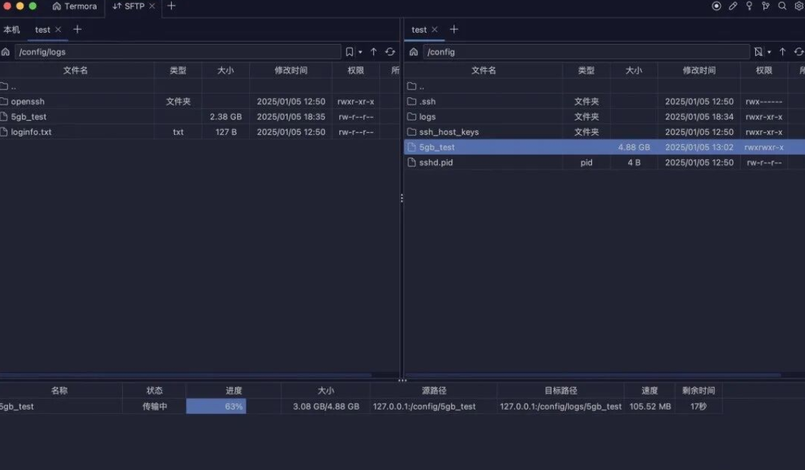Click the branch-shaped icon in title bar
This screenshot has height=470, width=805.
click(x=765, y=6)
